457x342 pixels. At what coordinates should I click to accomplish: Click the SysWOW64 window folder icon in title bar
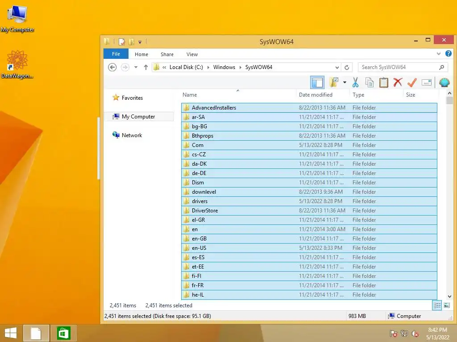(107, 41)
